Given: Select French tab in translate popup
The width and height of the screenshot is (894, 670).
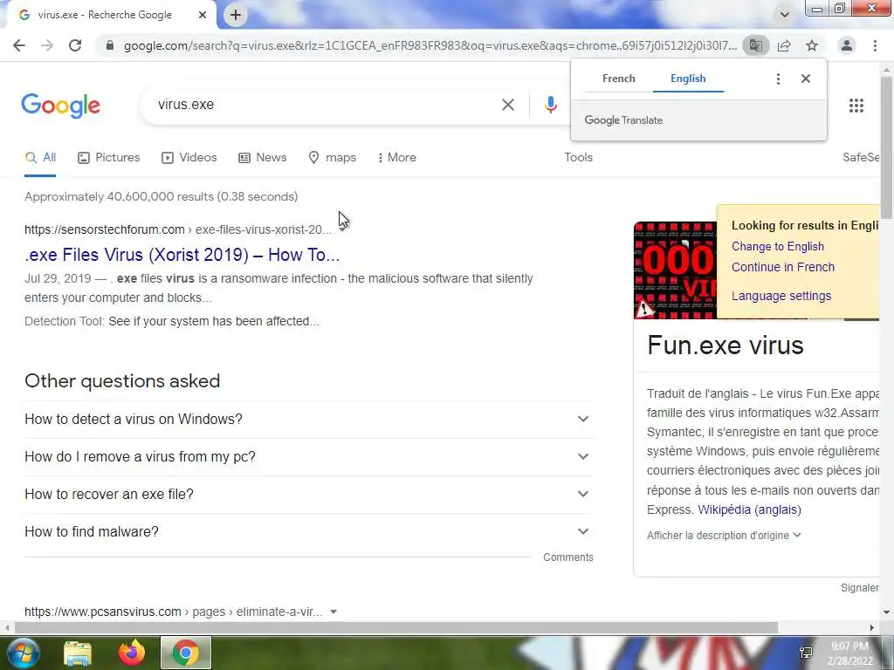Looking at the screenshot, I should (x=619, y=79).
